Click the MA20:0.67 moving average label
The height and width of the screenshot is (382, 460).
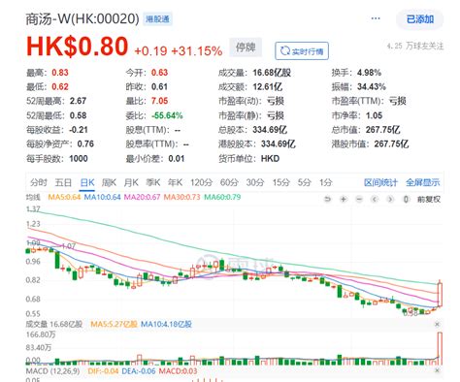(142, 197)
